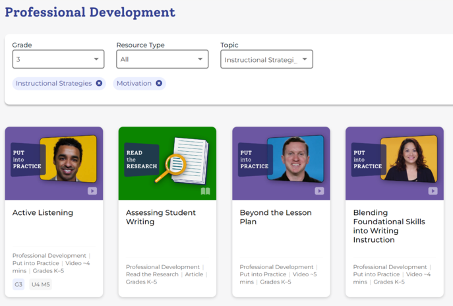
Task: Click the magnifying glass research illustration
Action: pos(176,163)
